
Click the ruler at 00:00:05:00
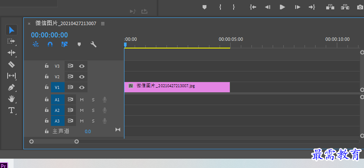(231, 39)
